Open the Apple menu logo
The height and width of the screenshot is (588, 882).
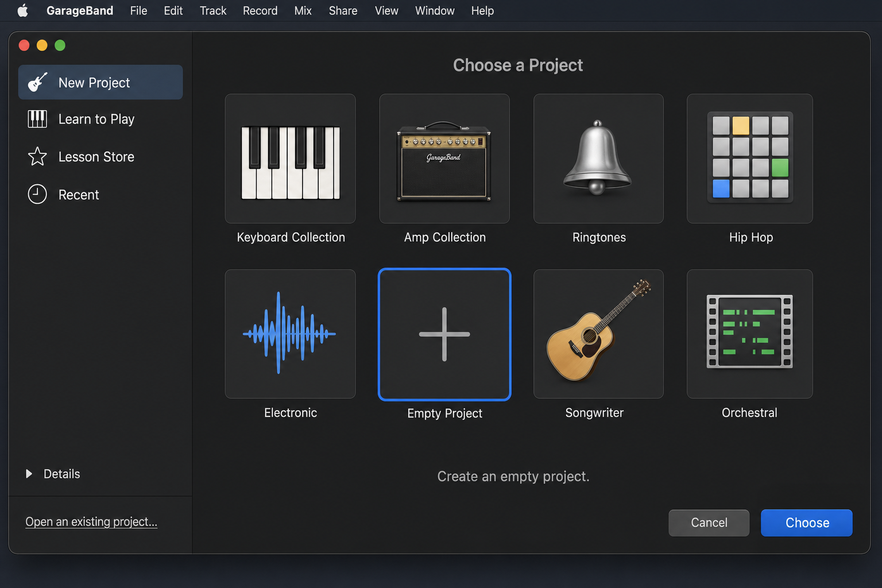[23, 10]
